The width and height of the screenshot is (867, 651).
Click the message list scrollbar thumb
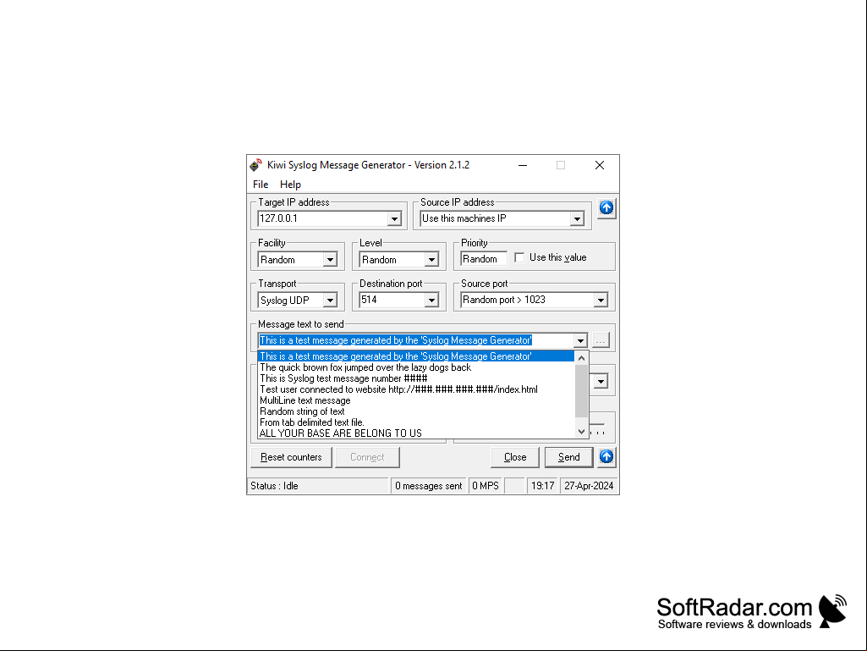(581, 391)
